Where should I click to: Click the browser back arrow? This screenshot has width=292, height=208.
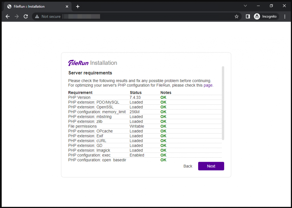(7, 17)
